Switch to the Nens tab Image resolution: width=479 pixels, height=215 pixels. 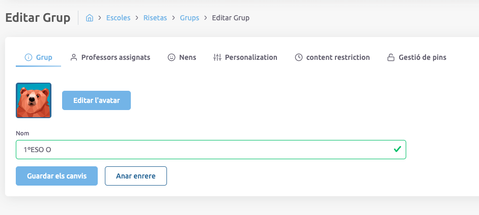pyautogui.click(x=187, y=57)
